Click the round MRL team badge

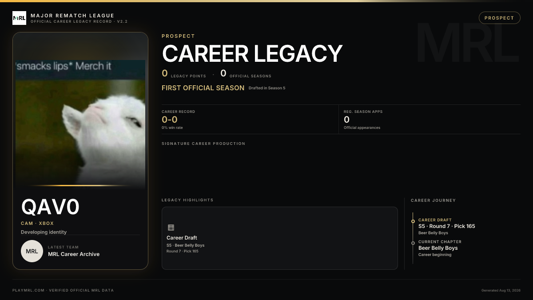click(x=32, y=251)
